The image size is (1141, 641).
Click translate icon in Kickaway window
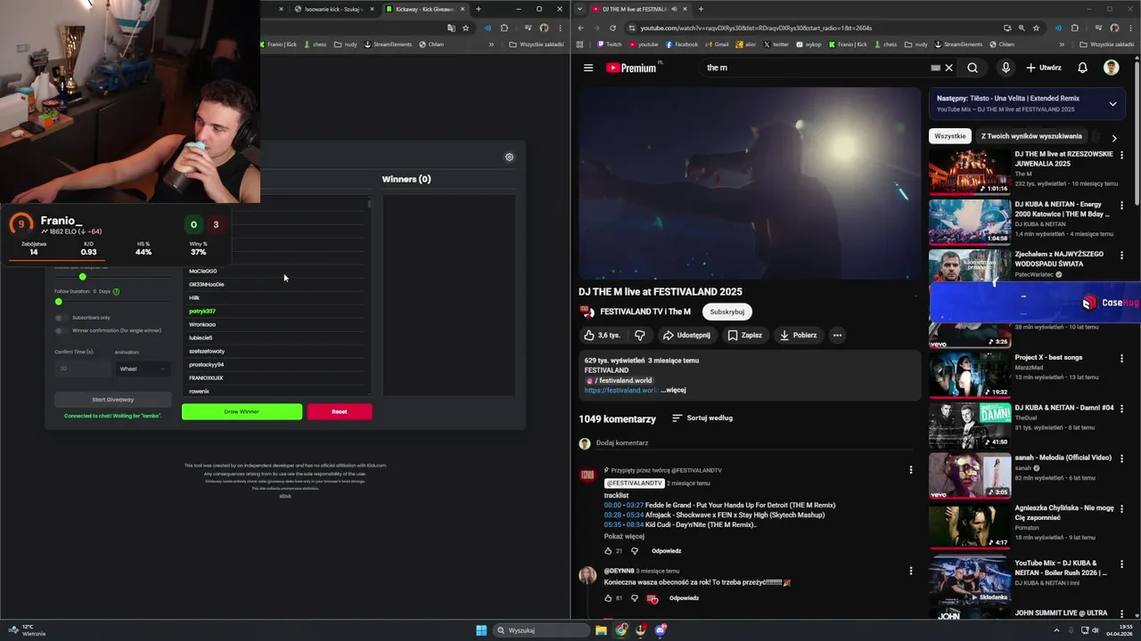[451, 28]
